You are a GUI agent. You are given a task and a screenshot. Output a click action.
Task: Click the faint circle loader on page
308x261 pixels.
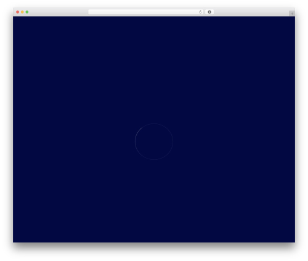tap(154, 141)
